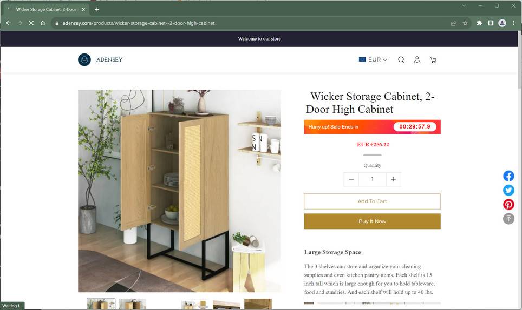This screenshot has width=522, height=310.
Task: Open the browser extensions puzzle icon
Action: 479,23
